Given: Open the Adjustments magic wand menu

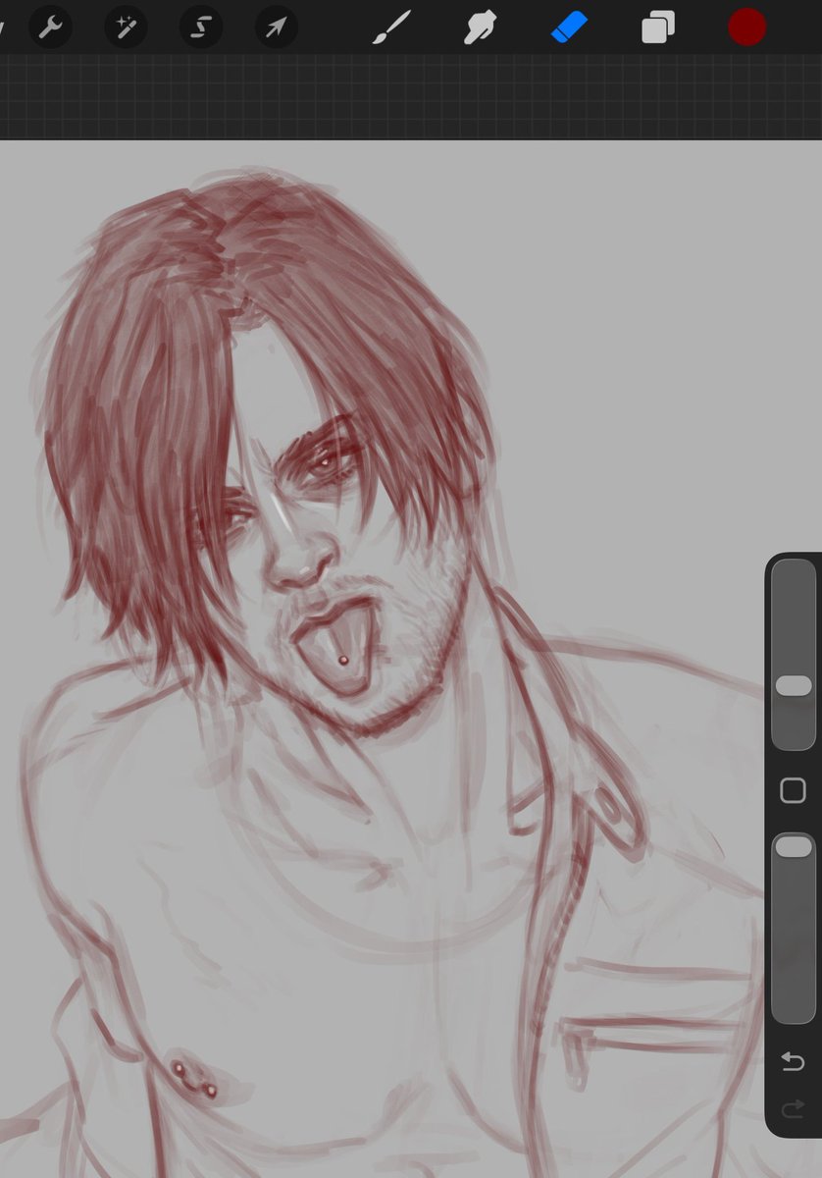Looking at the screenshot, I should pos(126,27).
